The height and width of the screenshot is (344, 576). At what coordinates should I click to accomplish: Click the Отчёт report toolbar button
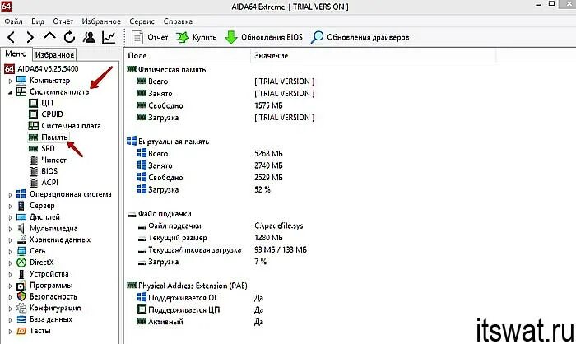pyautogui.click(x=150, y=38)
